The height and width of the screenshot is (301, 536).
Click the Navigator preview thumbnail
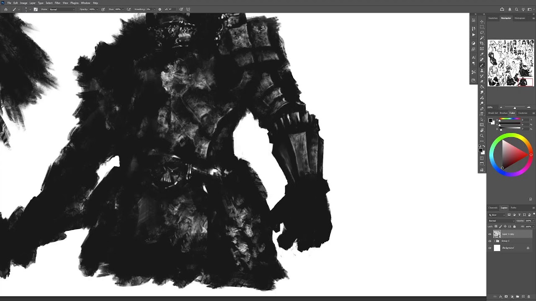tap(511, 63)
